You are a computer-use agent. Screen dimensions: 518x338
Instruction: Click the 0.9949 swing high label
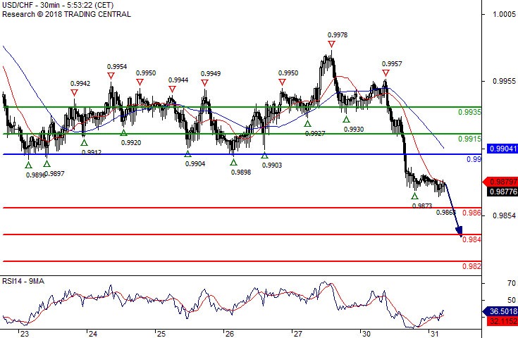pyautogui.click(x=211, y=74)
